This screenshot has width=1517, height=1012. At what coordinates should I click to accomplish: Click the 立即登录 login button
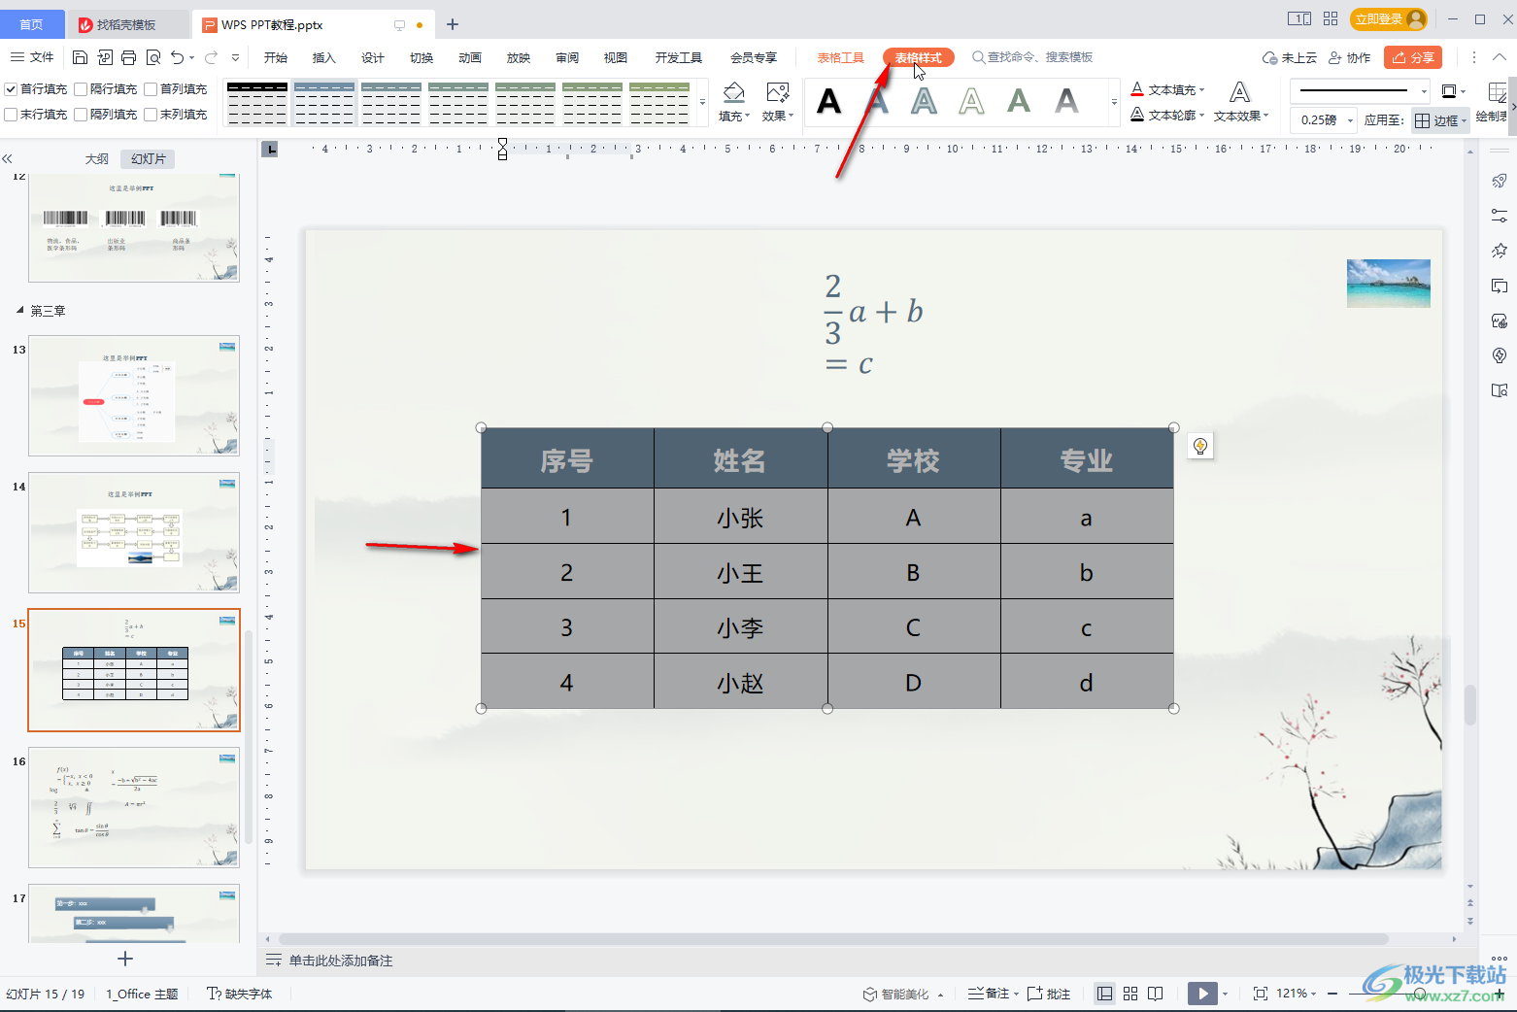pyautogui.click(x=1389, y=18)
